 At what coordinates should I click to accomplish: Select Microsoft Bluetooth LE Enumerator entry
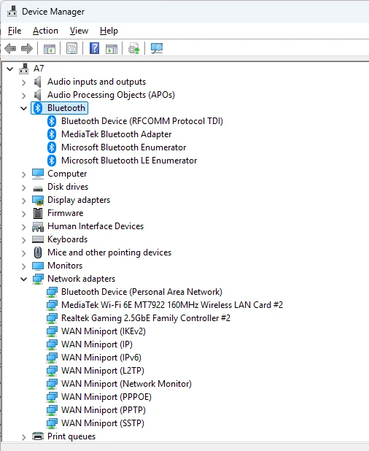coord(129,161)
